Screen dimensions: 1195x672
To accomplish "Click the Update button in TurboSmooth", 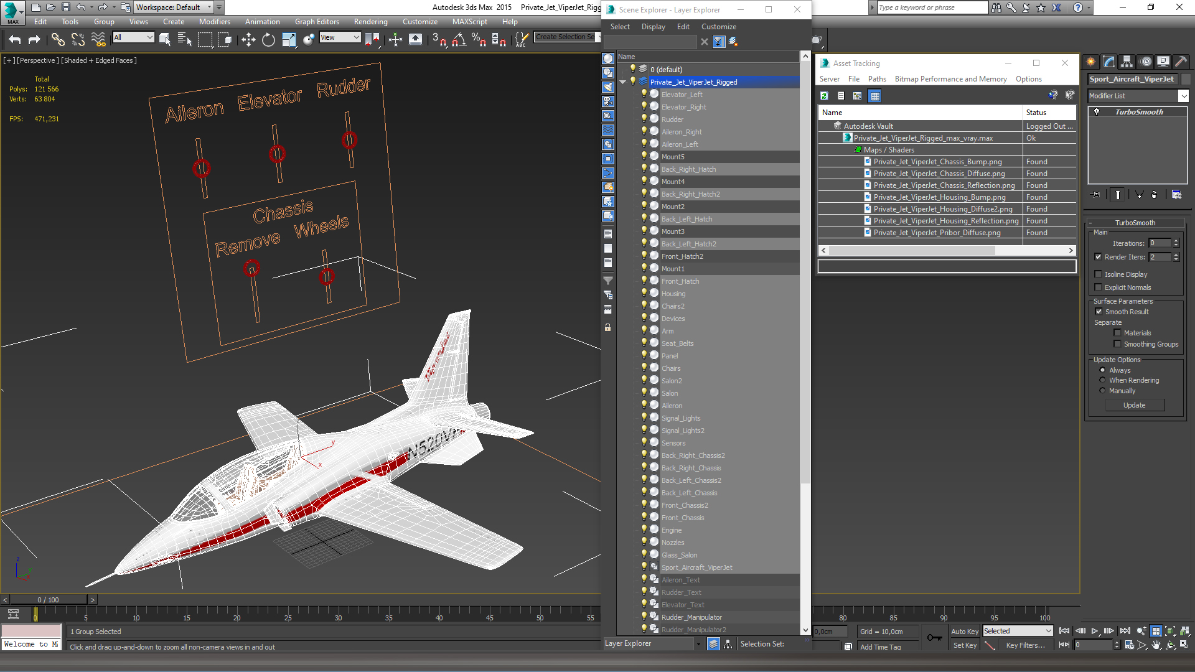I will (x=1135, y=405).
